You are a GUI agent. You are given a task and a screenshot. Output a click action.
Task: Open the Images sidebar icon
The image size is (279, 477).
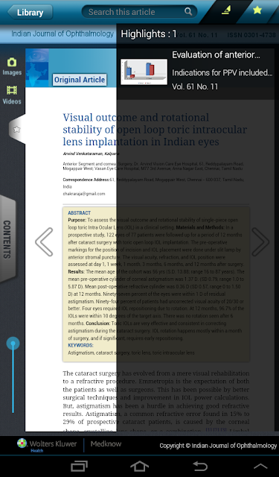click(12, 66)
